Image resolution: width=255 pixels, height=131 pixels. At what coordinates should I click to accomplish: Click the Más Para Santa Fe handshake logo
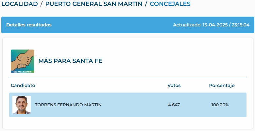point(23,61)
